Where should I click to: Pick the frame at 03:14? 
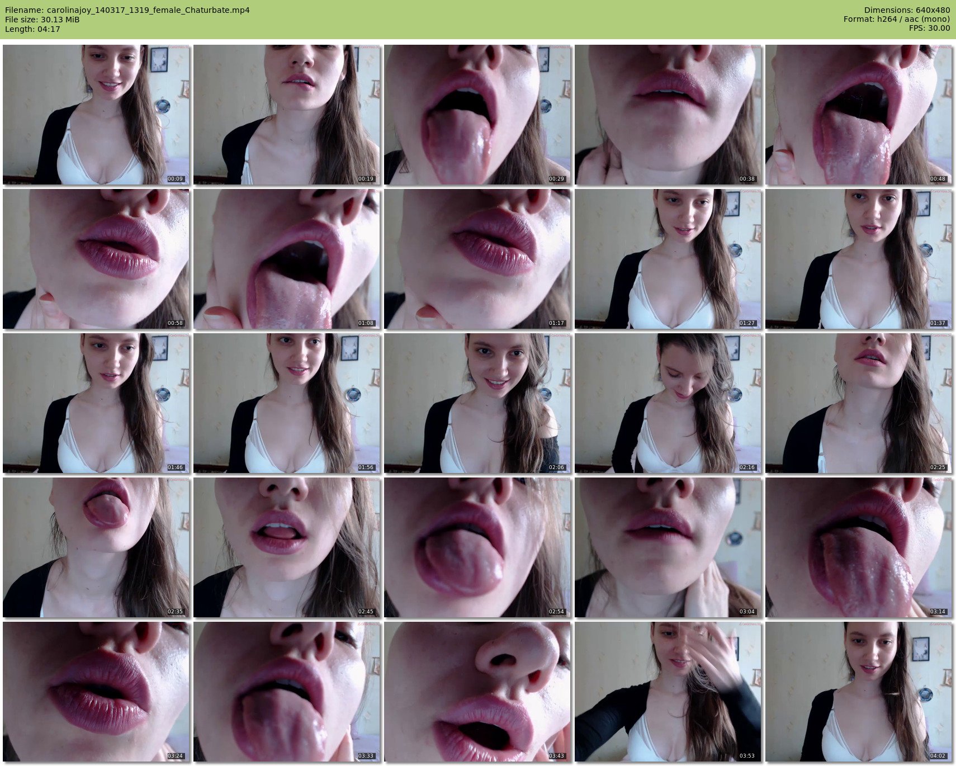[859, 547]
